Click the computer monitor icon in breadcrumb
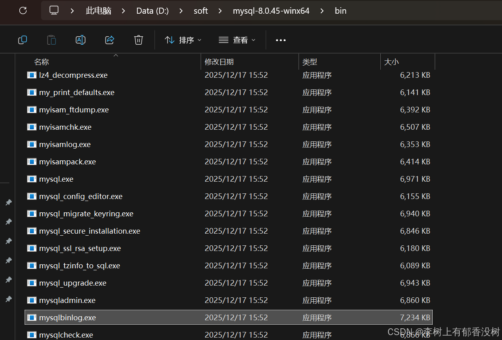502x340 pixels. [x=54, y=10]
